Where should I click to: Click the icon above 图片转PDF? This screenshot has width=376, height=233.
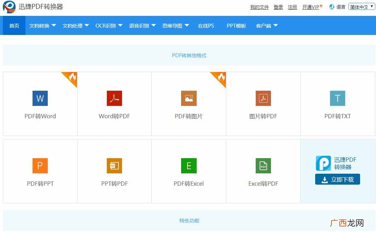[x=263, y=98]
